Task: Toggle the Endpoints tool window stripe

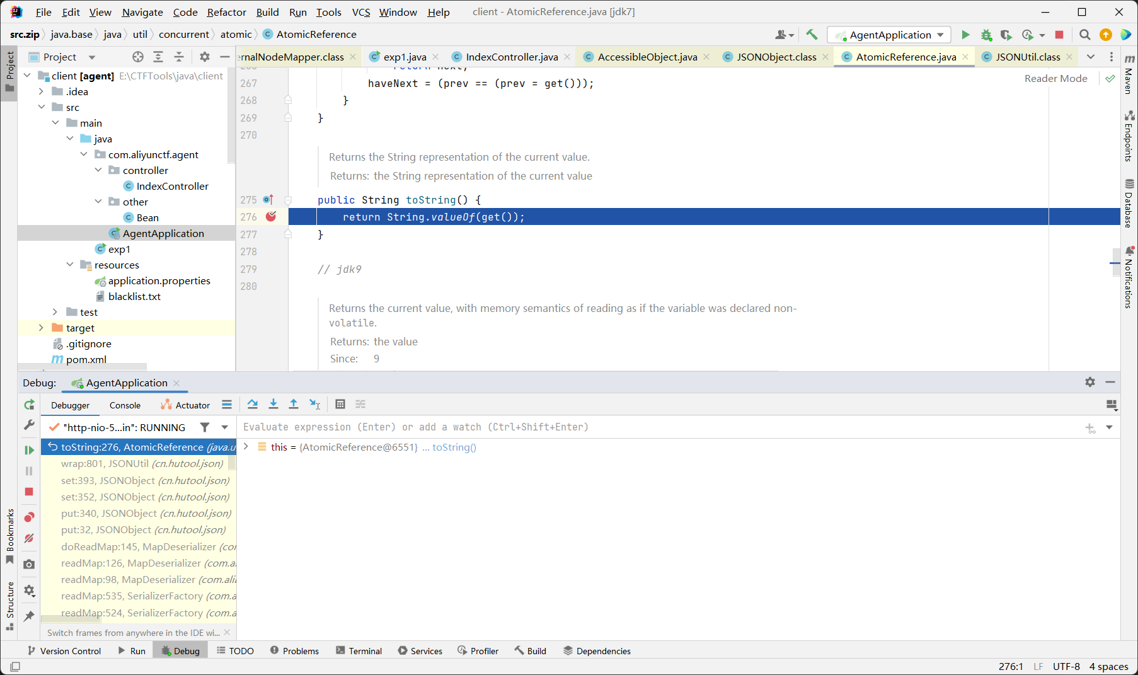Action: point(1129,136)
